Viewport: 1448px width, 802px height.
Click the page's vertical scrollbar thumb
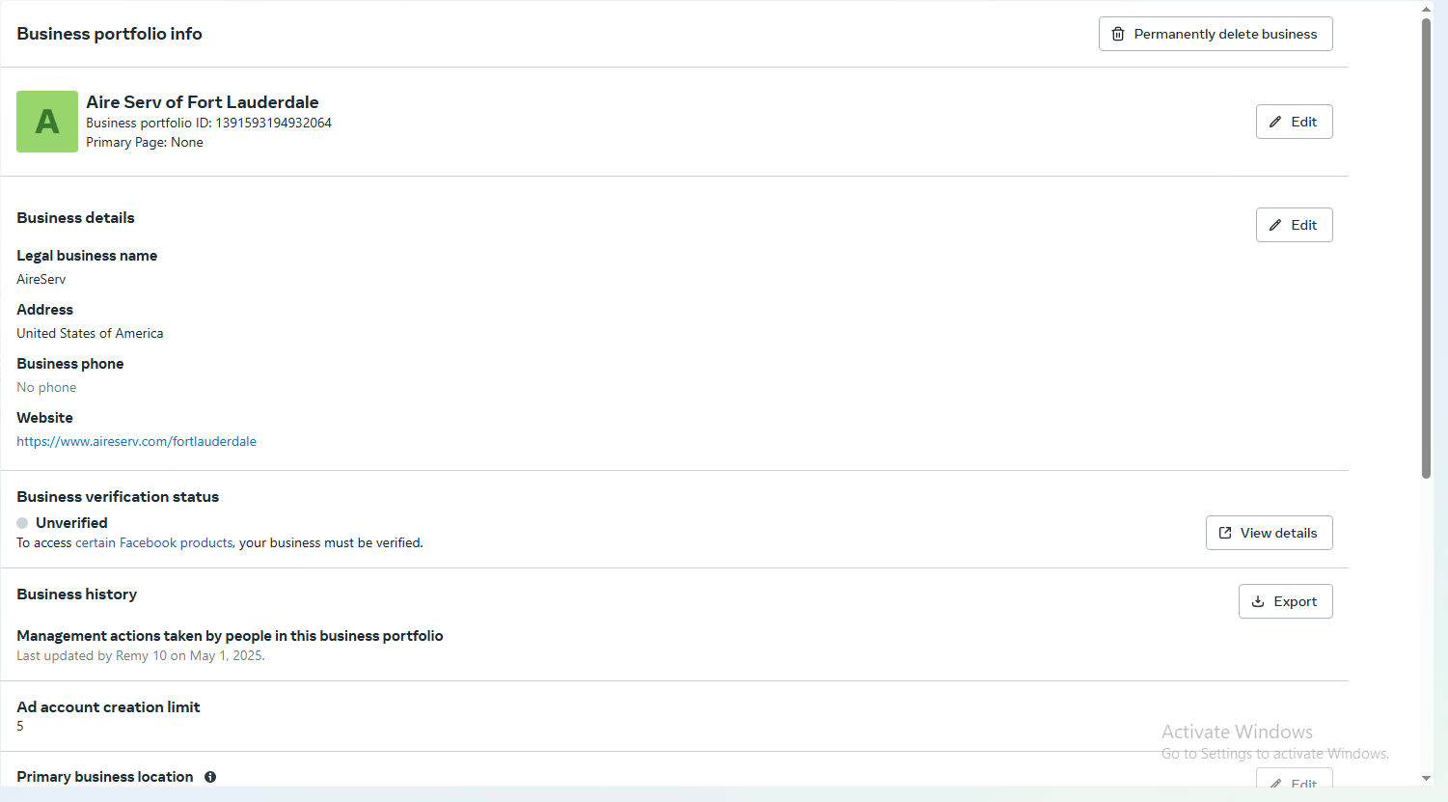pos(1426,247)
